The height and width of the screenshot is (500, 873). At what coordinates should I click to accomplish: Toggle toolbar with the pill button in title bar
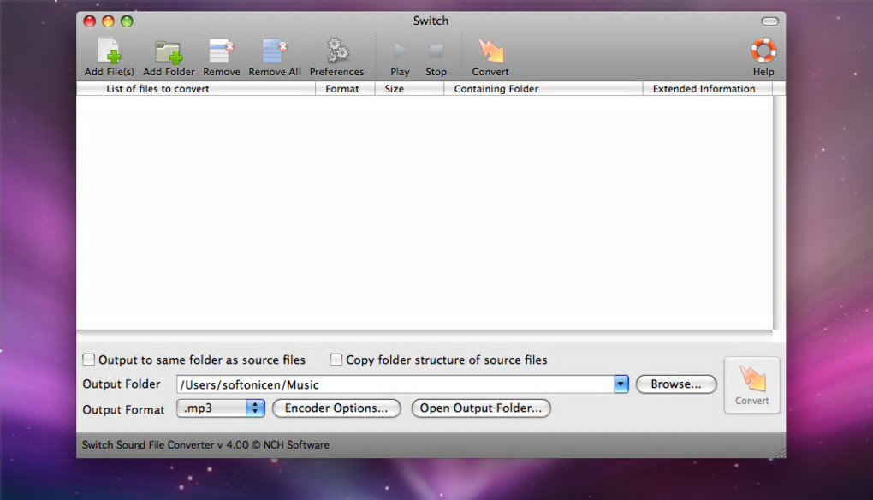769,21
